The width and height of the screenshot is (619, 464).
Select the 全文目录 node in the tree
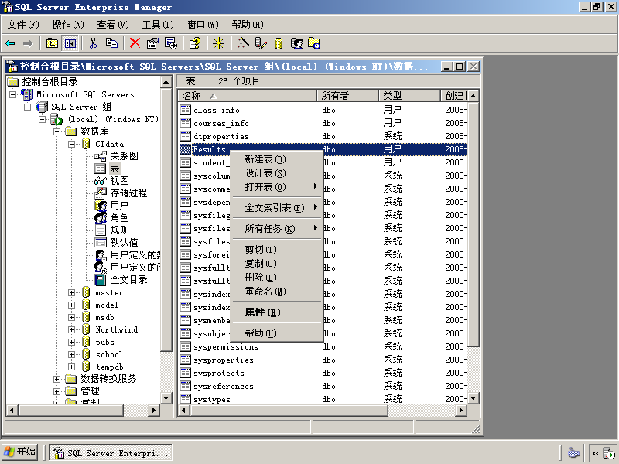(128, 280)
